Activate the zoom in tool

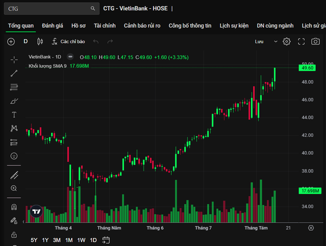coord(14,188)
